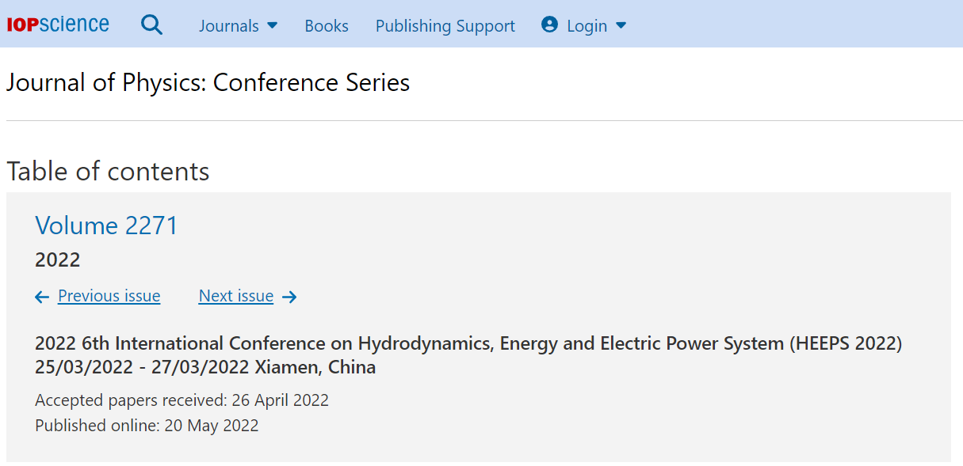Go to the Previous issue link
The height and width of the screenshot is (466, 963).
(x=109, y=296)
